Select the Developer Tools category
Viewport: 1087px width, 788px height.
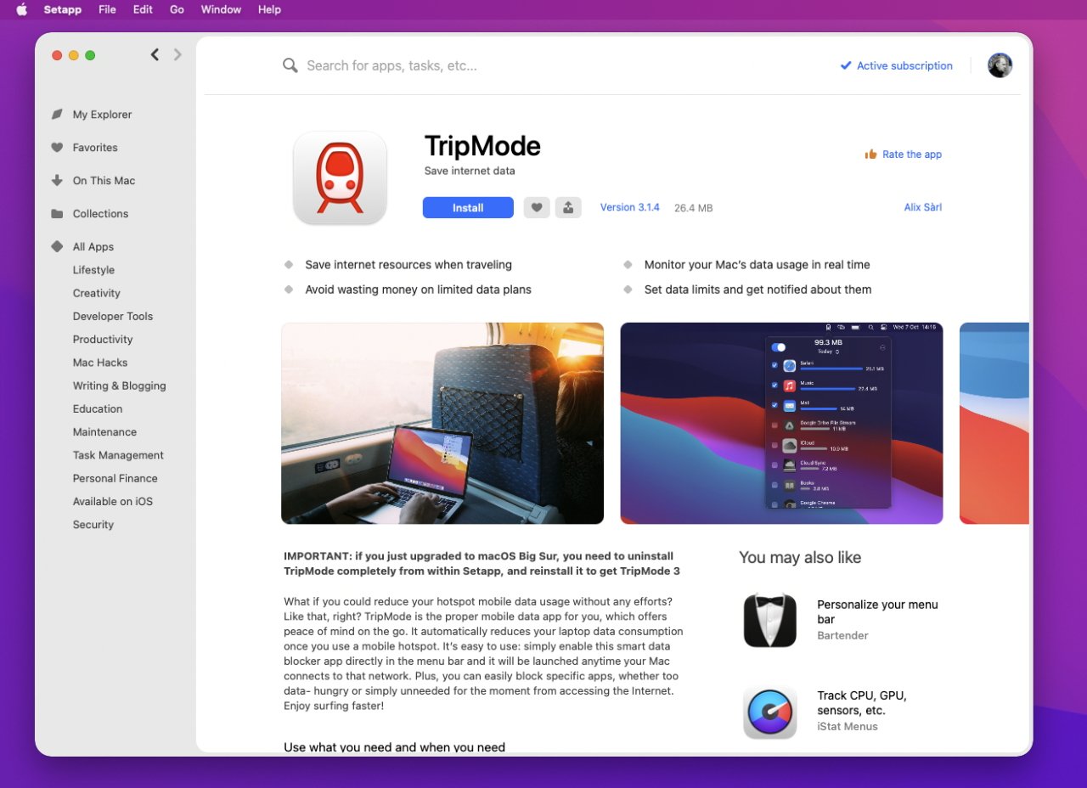[x=113, y=316]
